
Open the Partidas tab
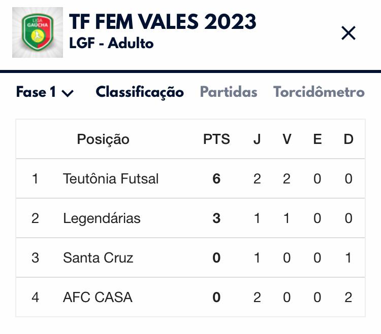point(229,92)
